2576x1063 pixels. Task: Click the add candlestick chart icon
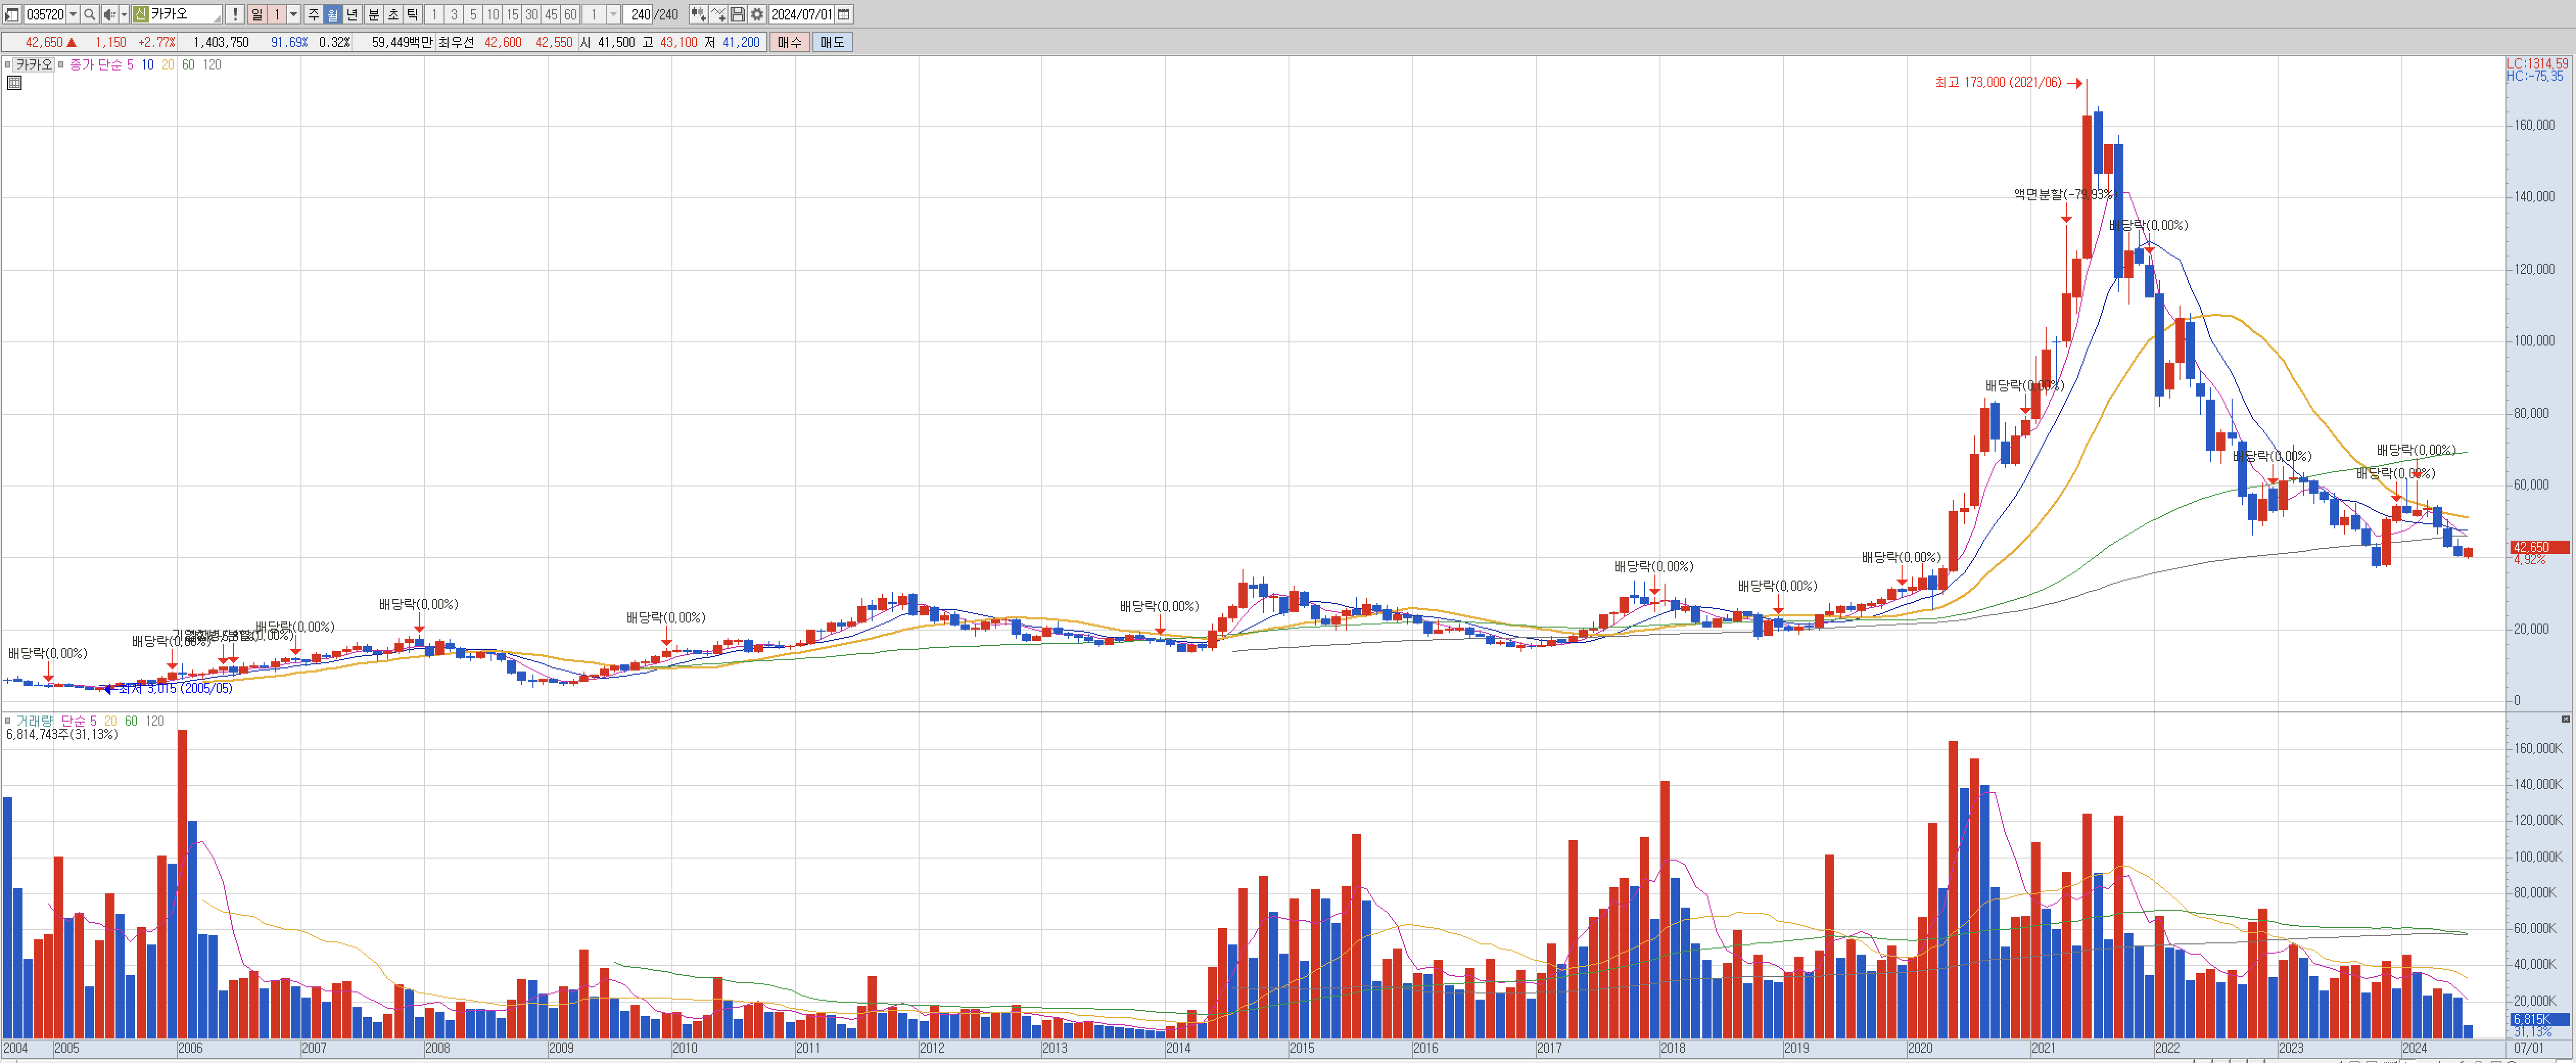point(698,14)
